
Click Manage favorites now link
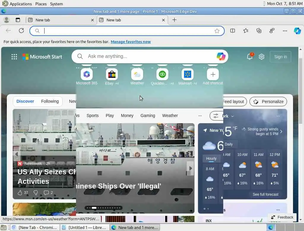131,42
